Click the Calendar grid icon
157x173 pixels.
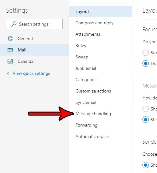click(10, 61)
